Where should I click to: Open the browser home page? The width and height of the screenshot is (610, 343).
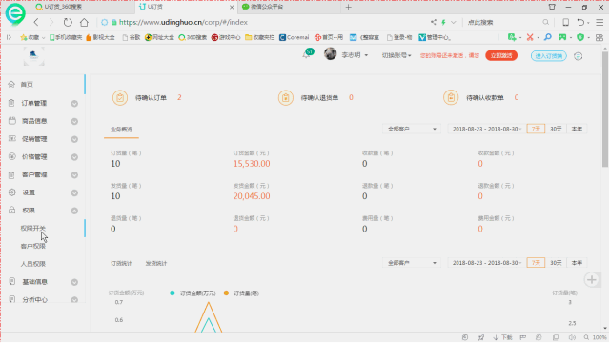(84, 22)
